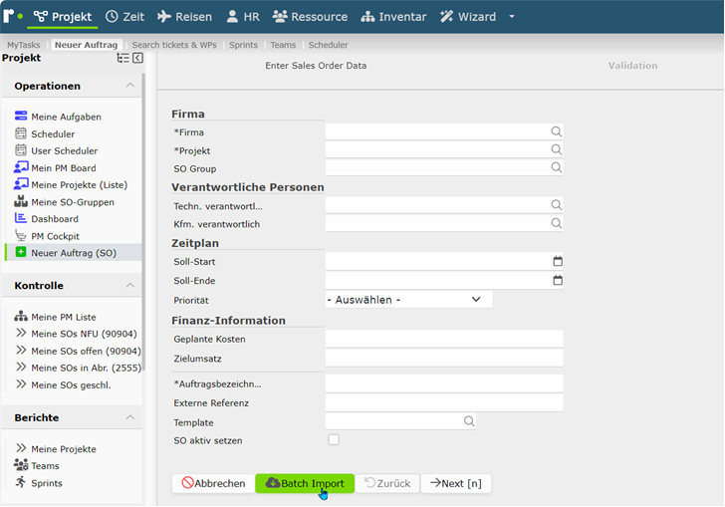
Task: Click the Batch Import button
Action: [x=305, y=483]
